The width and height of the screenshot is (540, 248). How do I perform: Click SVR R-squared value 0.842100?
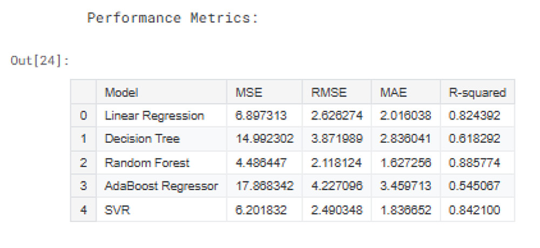[x=475, y=210]
